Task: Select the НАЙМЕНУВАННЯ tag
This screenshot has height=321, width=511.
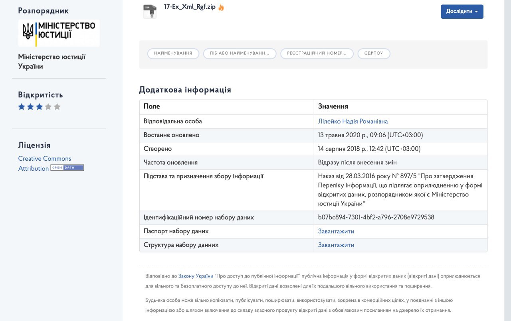Action: click(173, 53)
